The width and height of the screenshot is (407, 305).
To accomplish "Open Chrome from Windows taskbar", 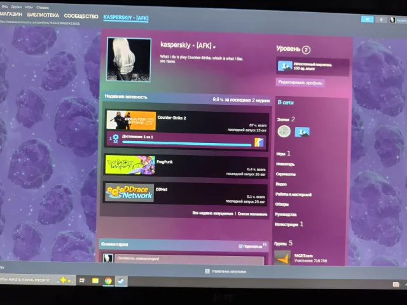I will 108,281.
